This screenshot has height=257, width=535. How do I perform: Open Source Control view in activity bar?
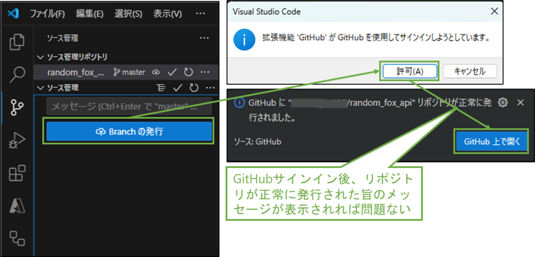(17, 107)
